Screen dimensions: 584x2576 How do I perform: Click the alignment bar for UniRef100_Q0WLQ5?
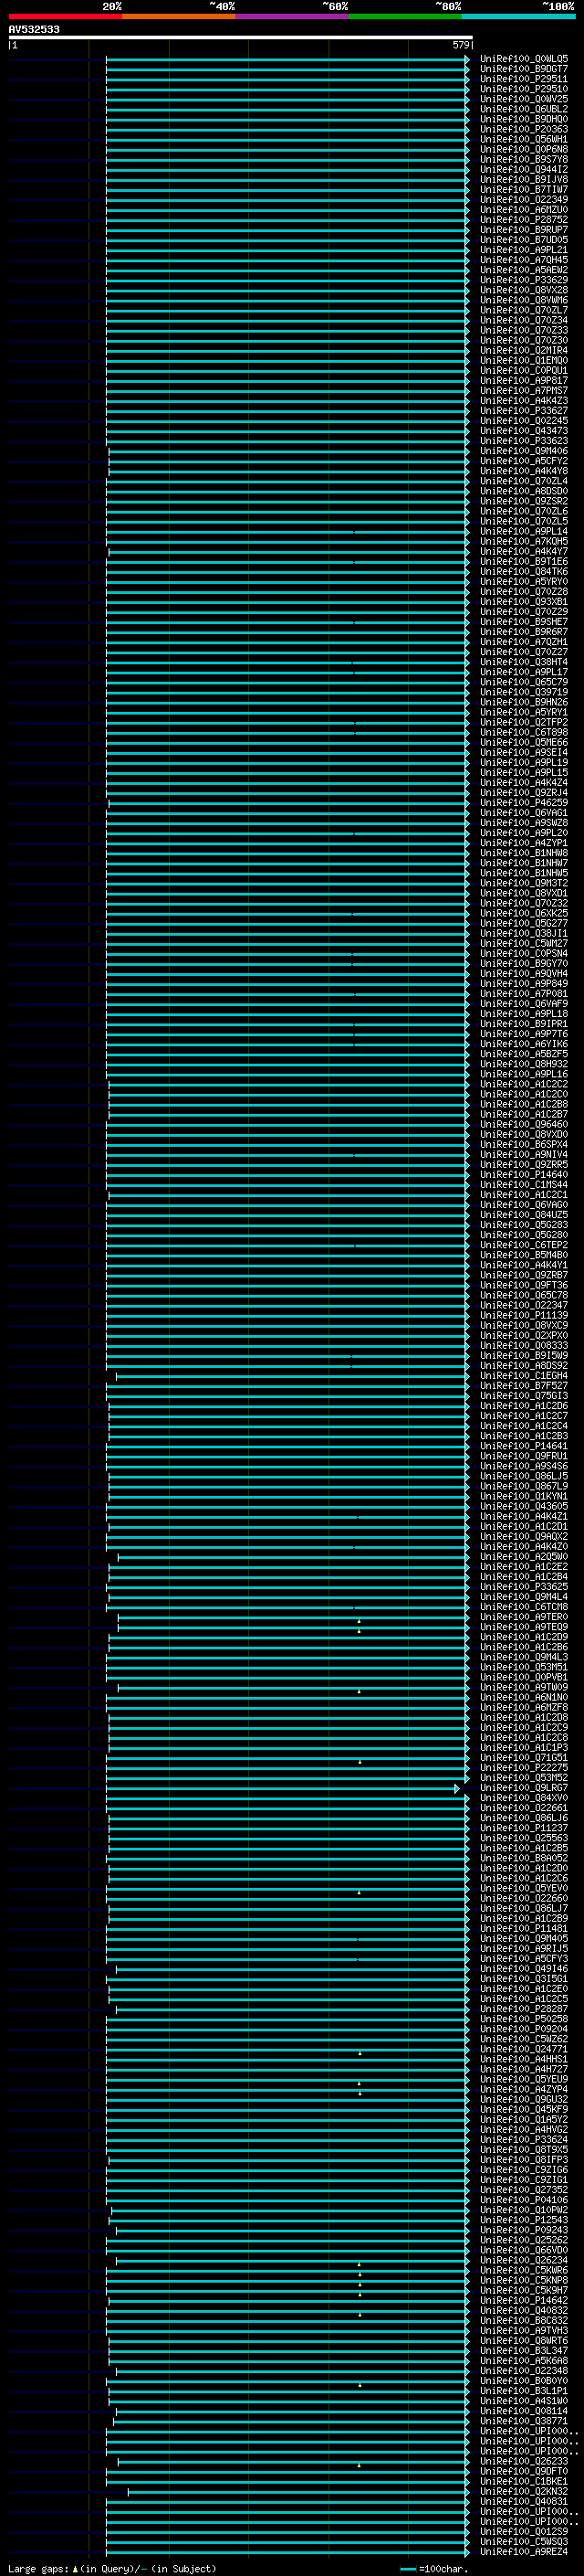[x=287, y=59]
